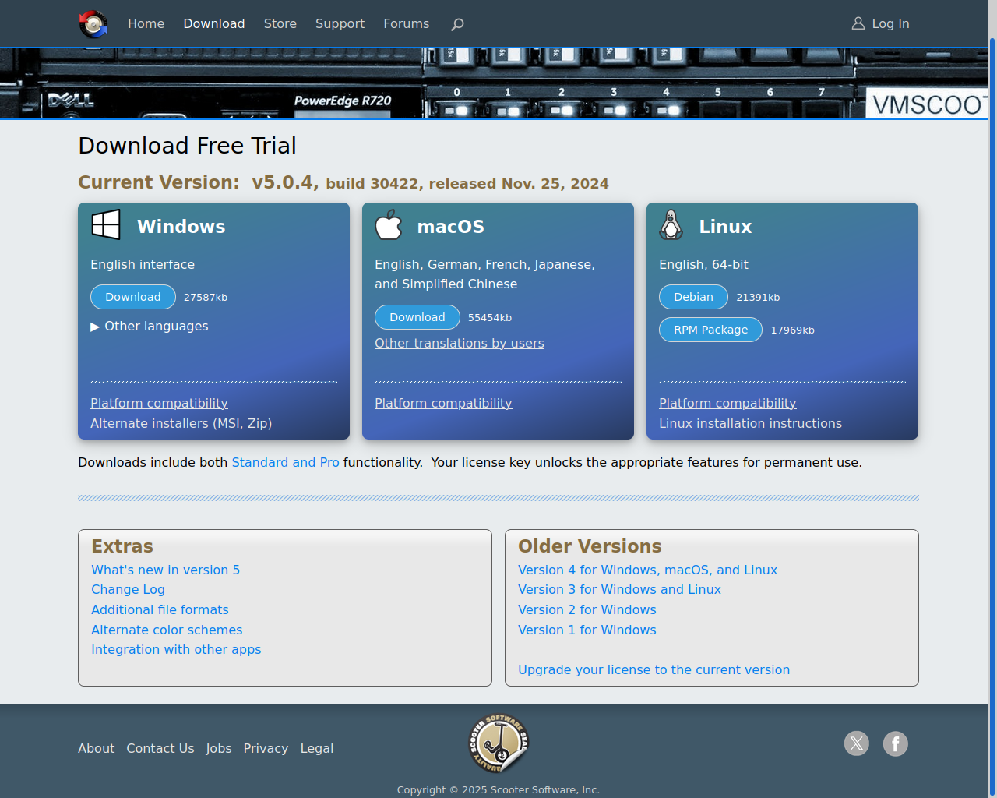Click the server banner image

494,83
